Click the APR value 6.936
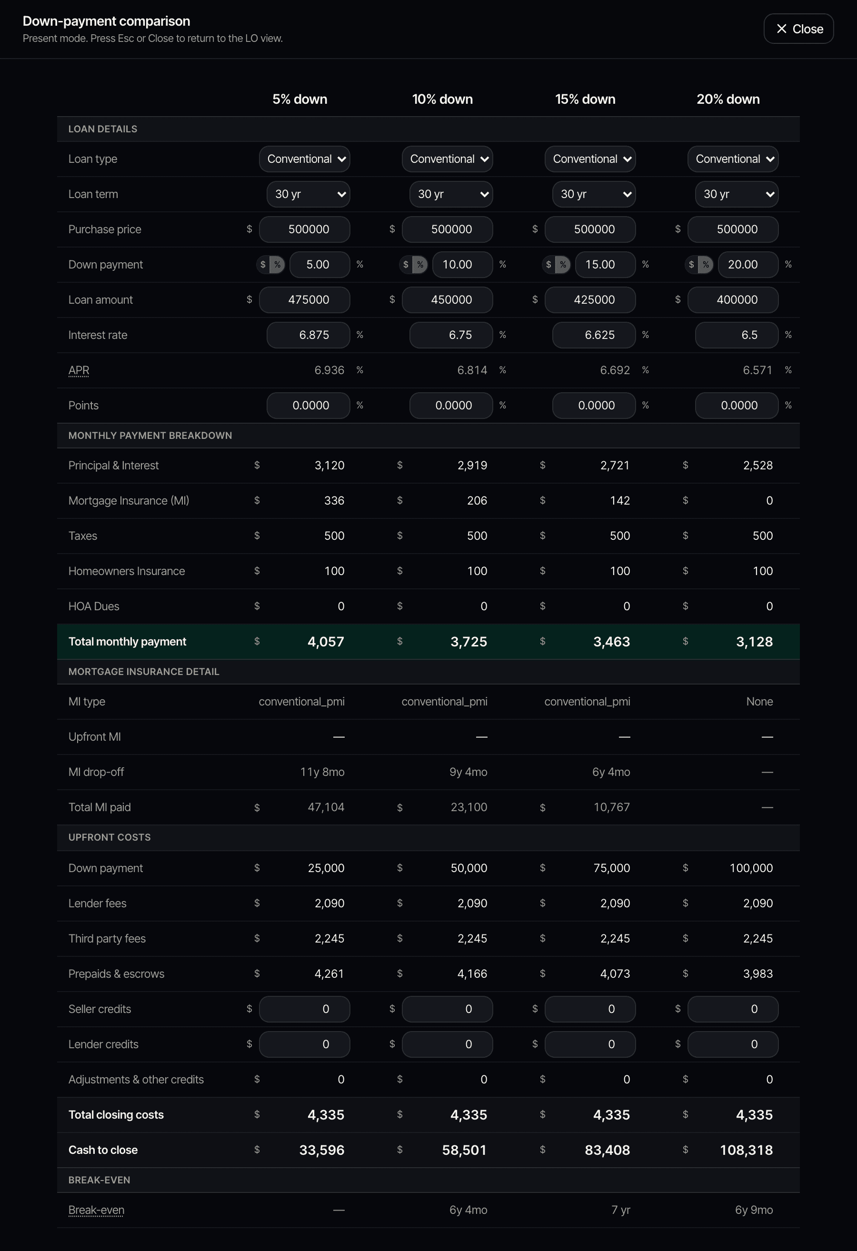 point(329,370)
